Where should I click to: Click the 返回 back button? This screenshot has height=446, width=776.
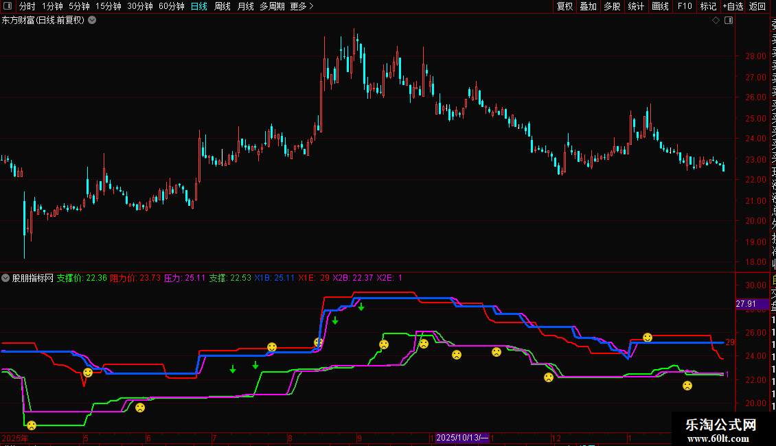[757, 6]
